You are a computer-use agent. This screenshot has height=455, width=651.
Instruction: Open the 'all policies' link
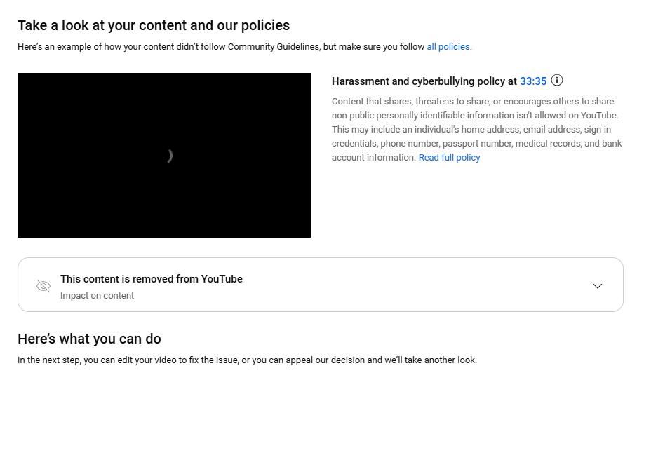[448, 47]
